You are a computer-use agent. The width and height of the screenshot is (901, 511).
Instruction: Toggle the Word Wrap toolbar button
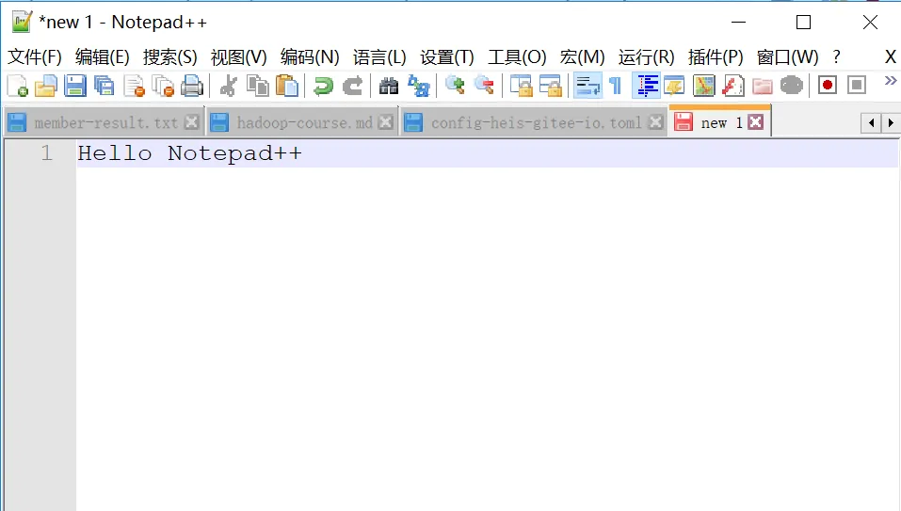tap(587, 87)
